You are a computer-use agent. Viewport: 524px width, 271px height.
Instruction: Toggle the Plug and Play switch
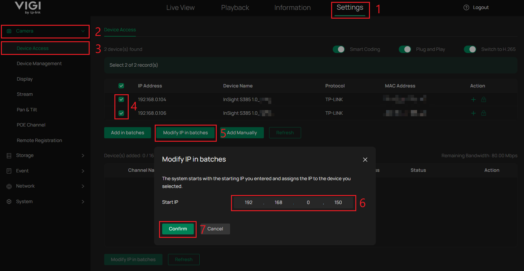coord(405,49)
